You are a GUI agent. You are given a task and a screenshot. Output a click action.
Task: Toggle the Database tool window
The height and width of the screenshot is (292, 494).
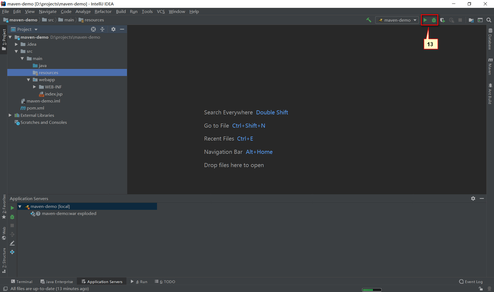click(490, 39)
